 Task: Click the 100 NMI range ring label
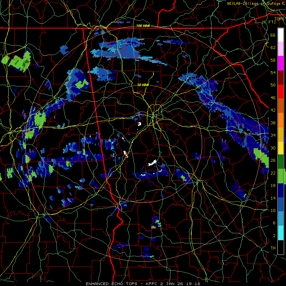[143, 26]
